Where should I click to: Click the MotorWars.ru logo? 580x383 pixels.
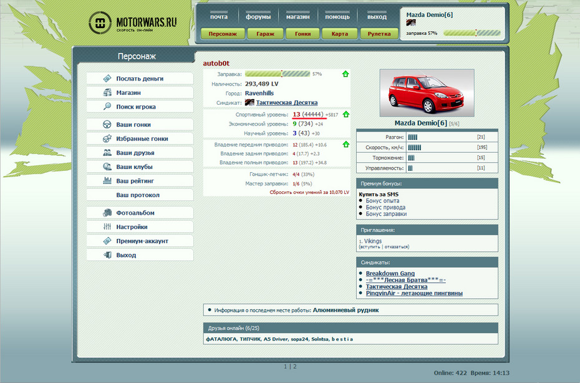click(133, 23)
